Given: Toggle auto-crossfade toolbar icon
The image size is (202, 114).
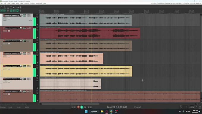Looking at the screenshot, I should point(2,11).
